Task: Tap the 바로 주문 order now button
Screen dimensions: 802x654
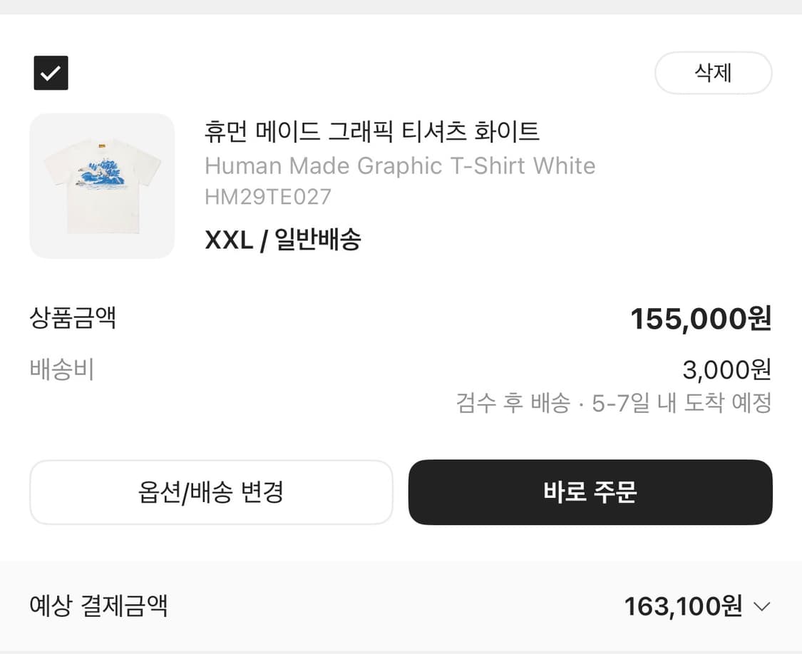Action: [x=590, y=492]
